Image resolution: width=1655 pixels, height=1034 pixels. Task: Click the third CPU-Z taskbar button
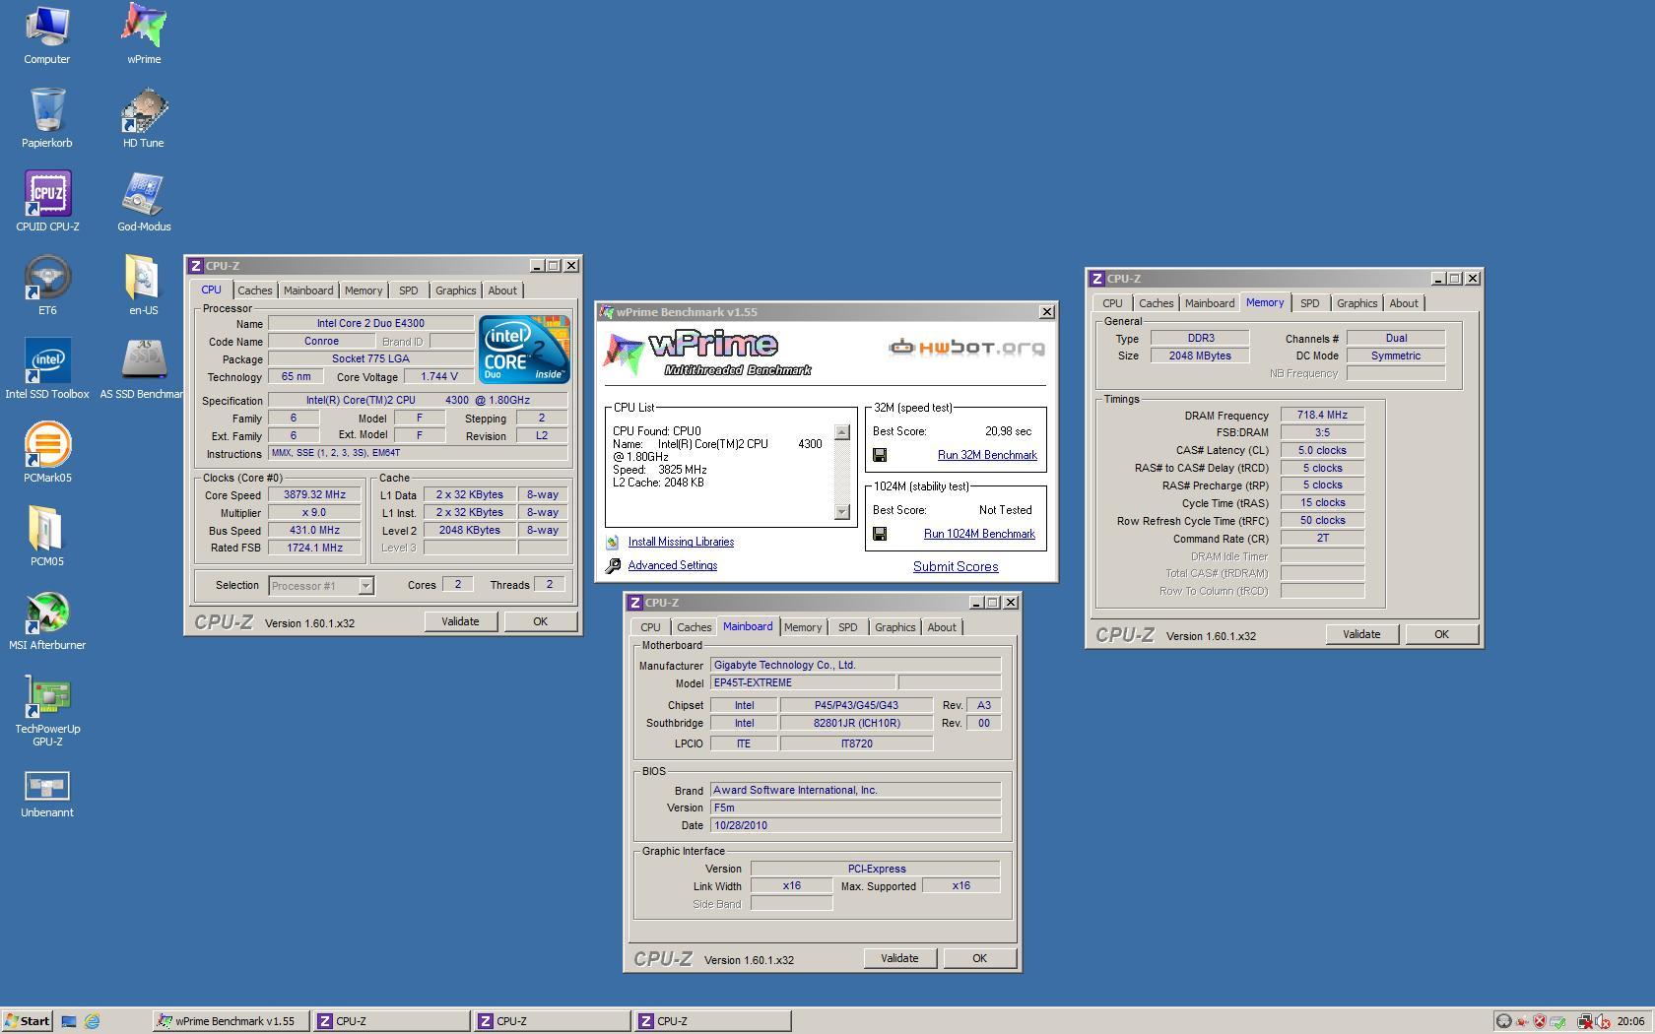713,1021
